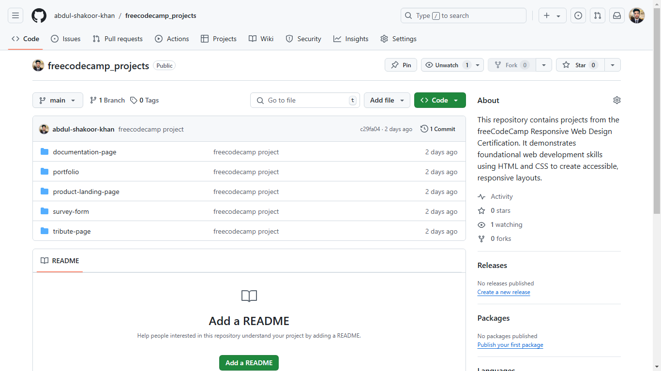Expand the main branch selector
Image resolution: width=661 pixels, height=371 pixels.
pyautogui.click(x=58, y=100)
